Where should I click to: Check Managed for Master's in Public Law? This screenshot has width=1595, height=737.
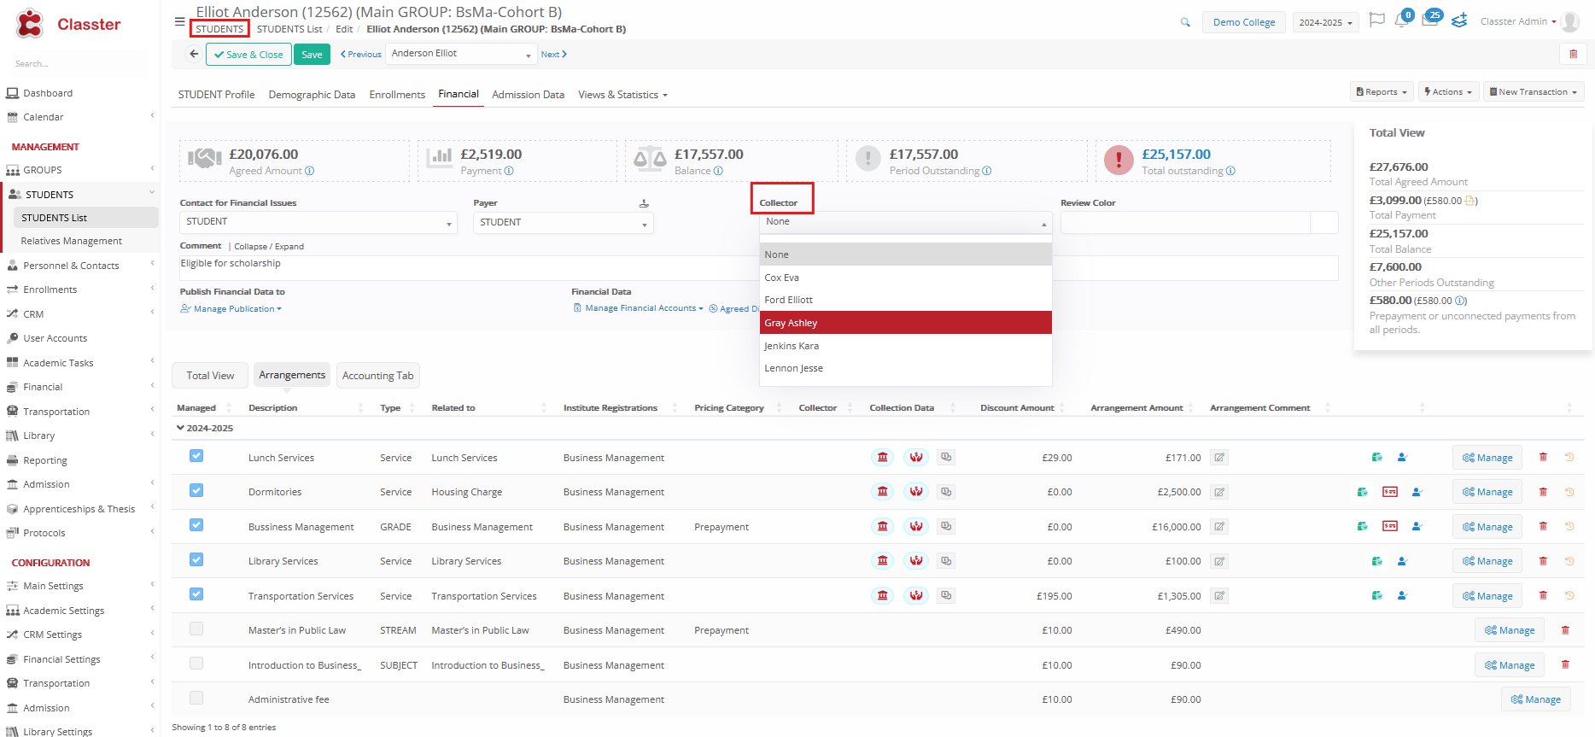tap(196, 629)
